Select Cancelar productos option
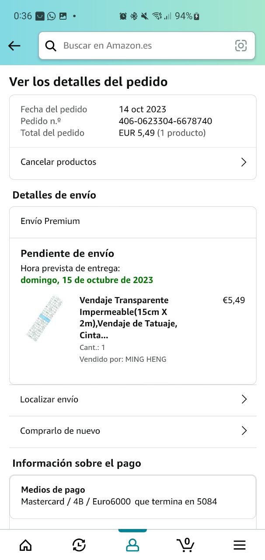The width and height of the screenshot is (265, 560). tap(59, 162)
